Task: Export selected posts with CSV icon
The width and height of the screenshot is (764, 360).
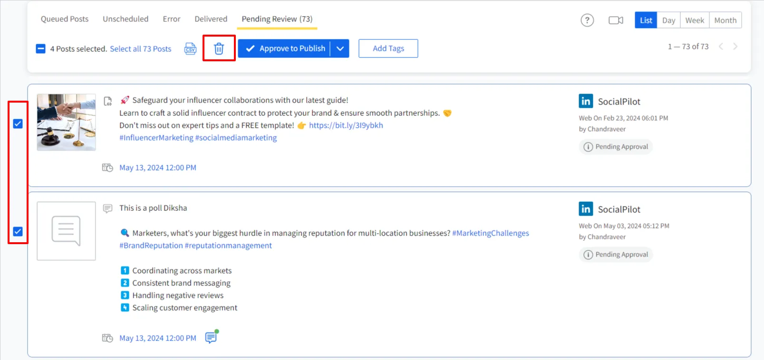Action: [x=190, y=48]
